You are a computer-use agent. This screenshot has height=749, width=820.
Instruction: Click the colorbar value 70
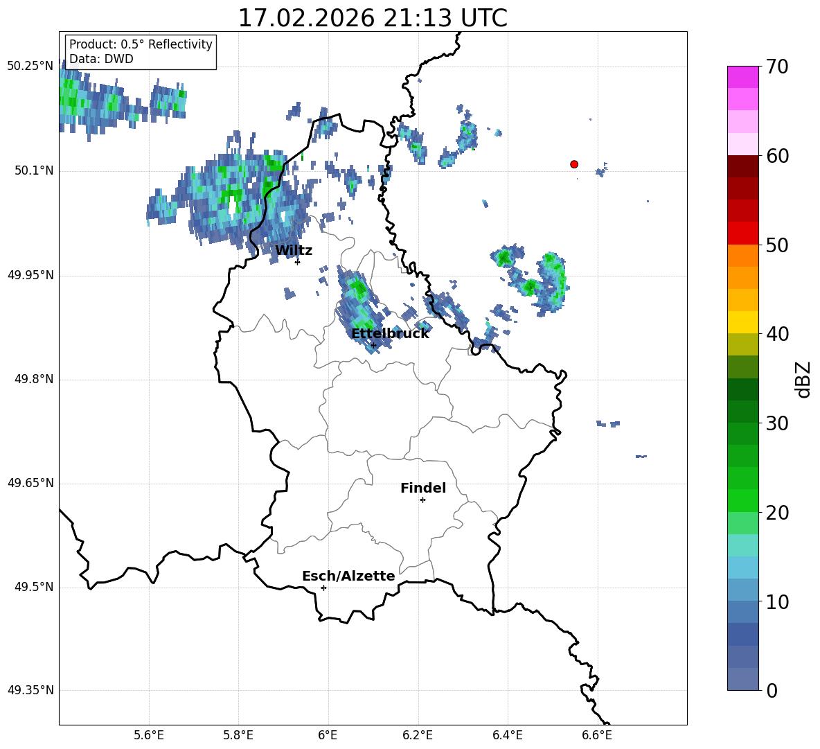777,67
